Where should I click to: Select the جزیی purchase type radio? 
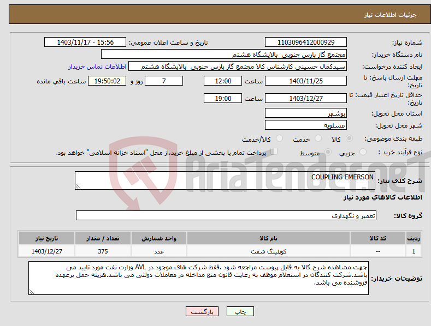coord(363,152)
